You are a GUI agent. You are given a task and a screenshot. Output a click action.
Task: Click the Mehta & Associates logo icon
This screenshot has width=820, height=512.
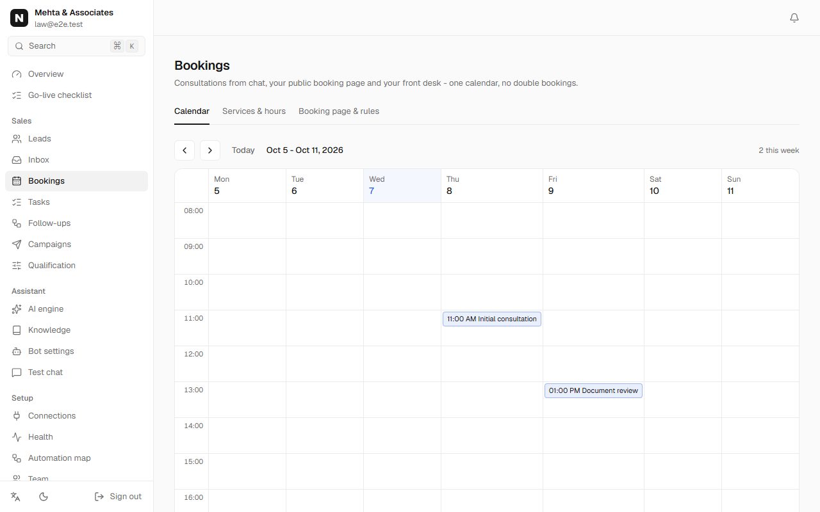click(x=19, y=18)
